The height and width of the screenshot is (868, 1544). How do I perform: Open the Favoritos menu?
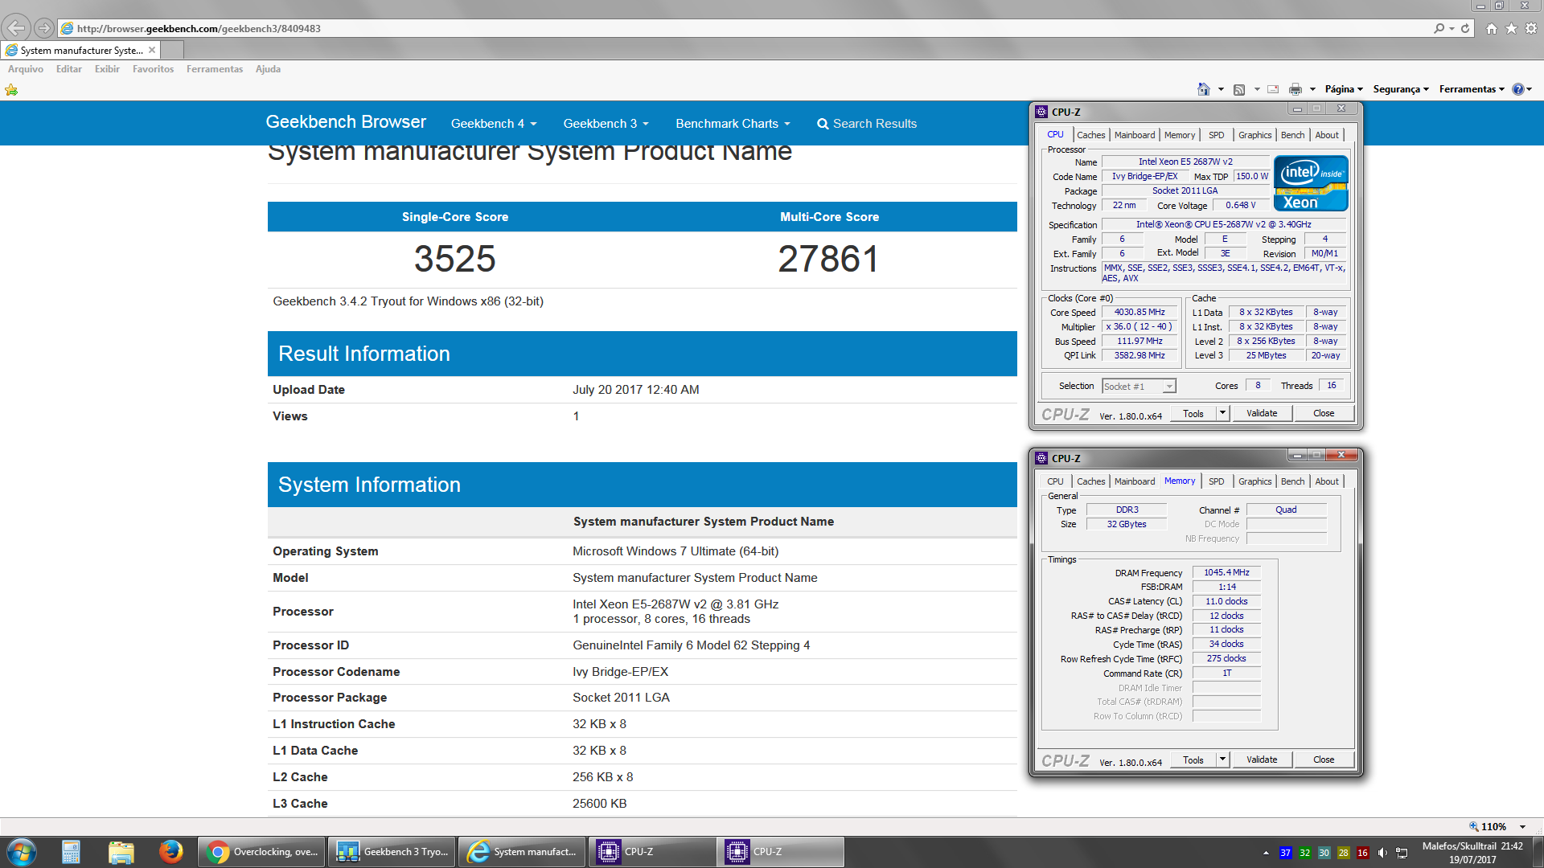153,69
